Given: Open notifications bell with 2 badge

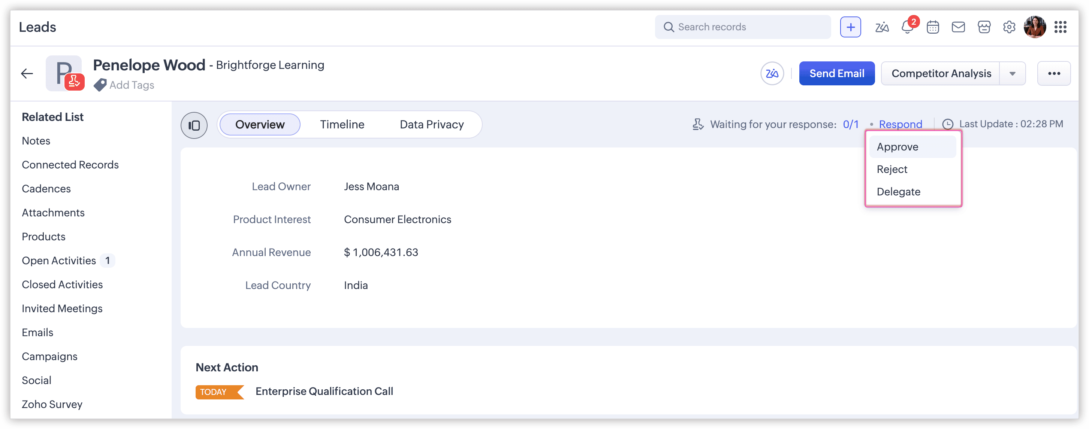Looking at the screenshot, I should 908,27.
